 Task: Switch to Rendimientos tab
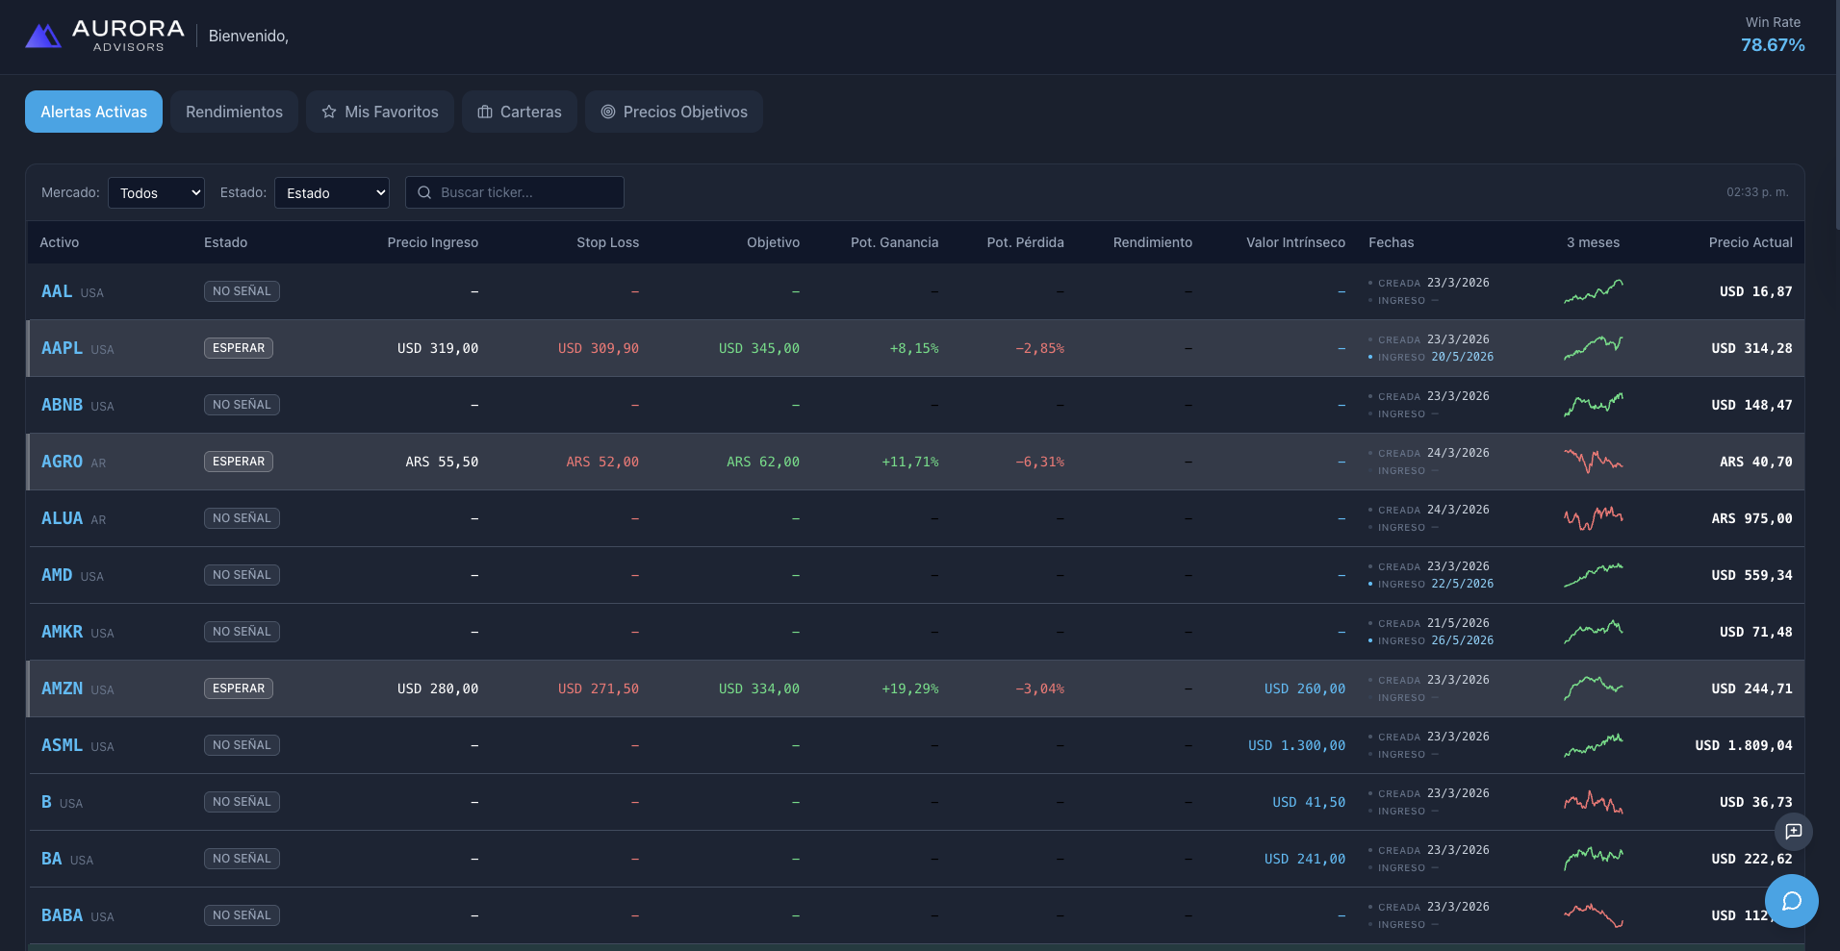pos(234,112)
